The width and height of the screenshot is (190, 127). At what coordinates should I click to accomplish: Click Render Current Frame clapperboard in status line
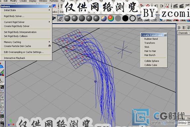[175, 6]
